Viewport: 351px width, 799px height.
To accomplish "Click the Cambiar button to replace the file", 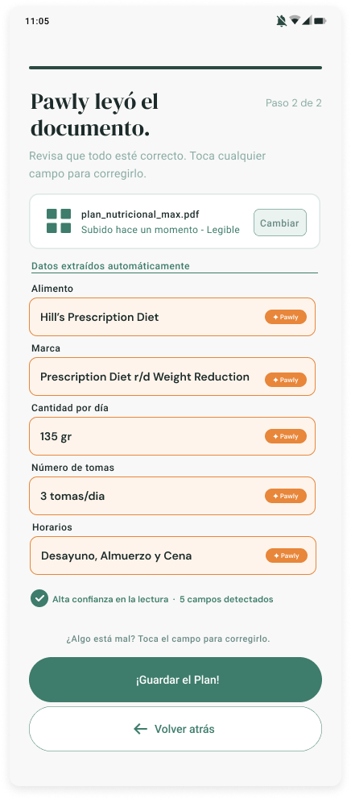I will click(x=280, y=223).
